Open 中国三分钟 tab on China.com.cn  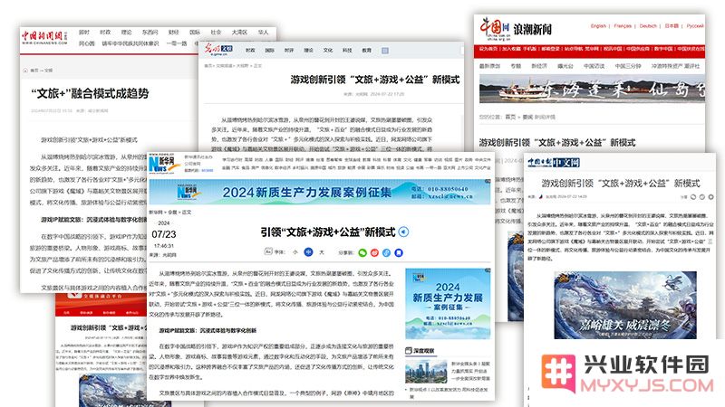pyautogui.click(x=628, y=66)
